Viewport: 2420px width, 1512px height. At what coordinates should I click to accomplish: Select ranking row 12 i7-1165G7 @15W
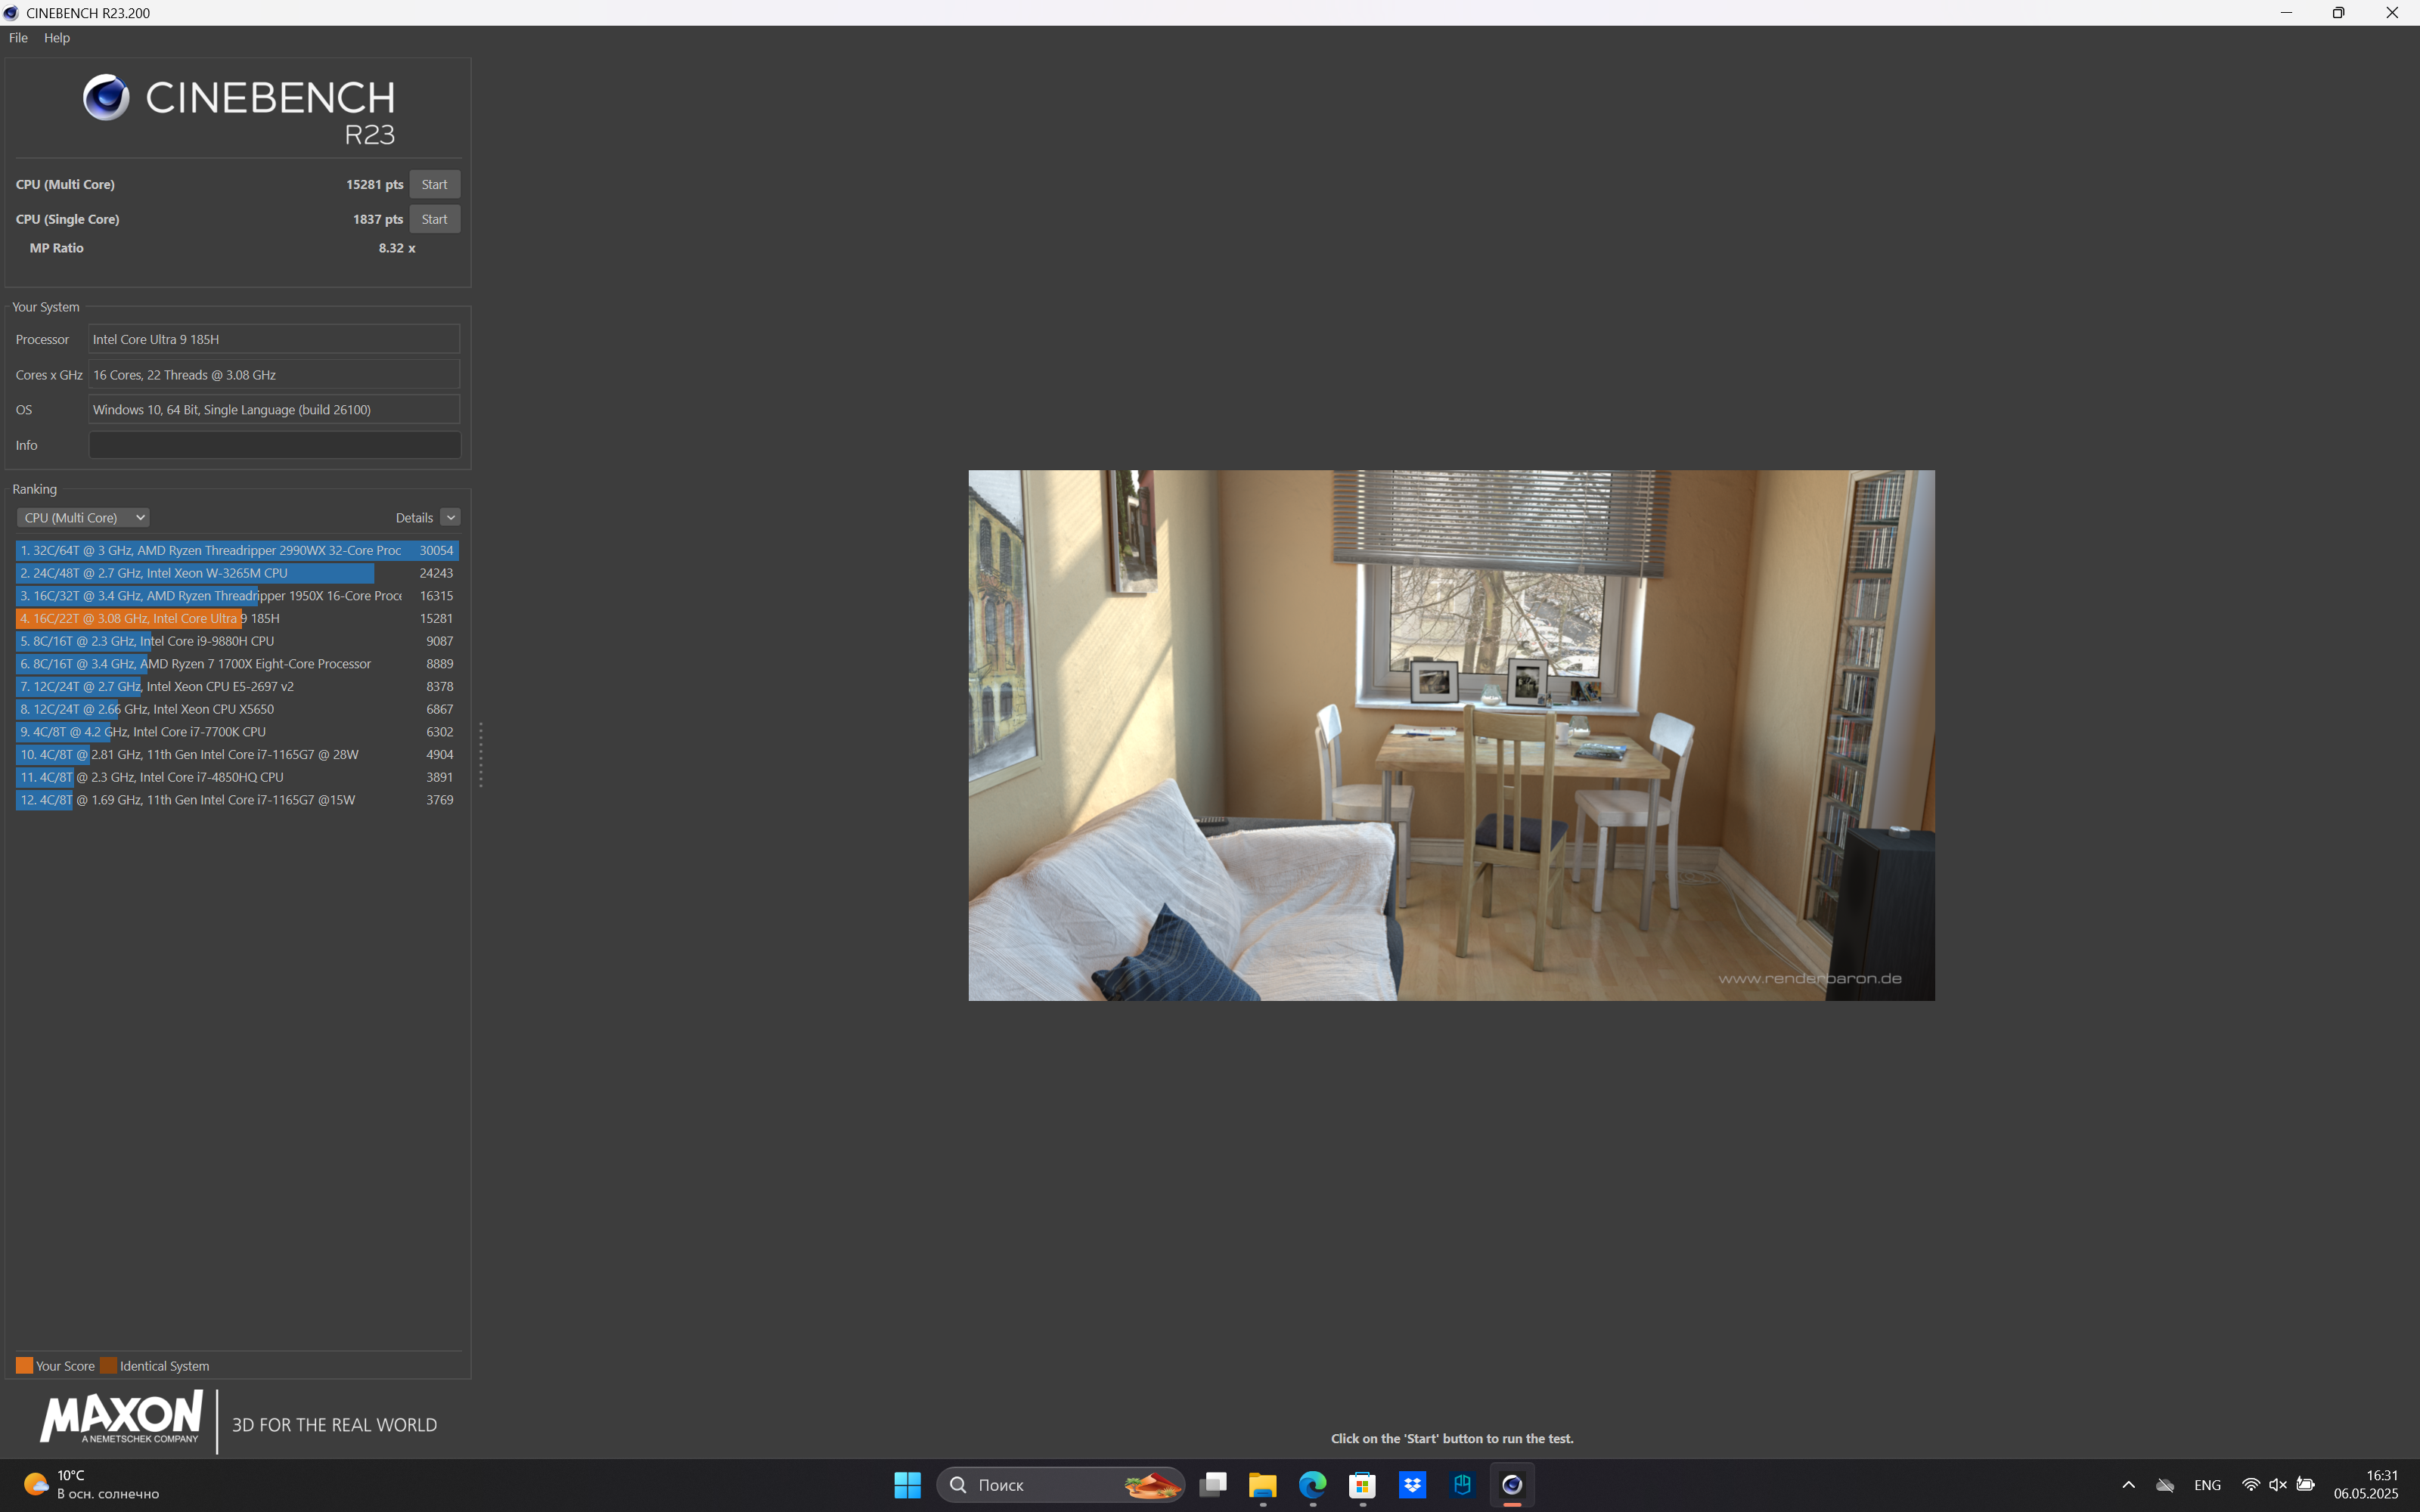point(237,800)
